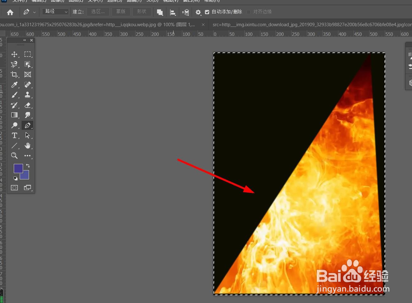This screenshot has width=412, height=303.
Task: Click the background color swatch
Action: (x=26, y=177)
